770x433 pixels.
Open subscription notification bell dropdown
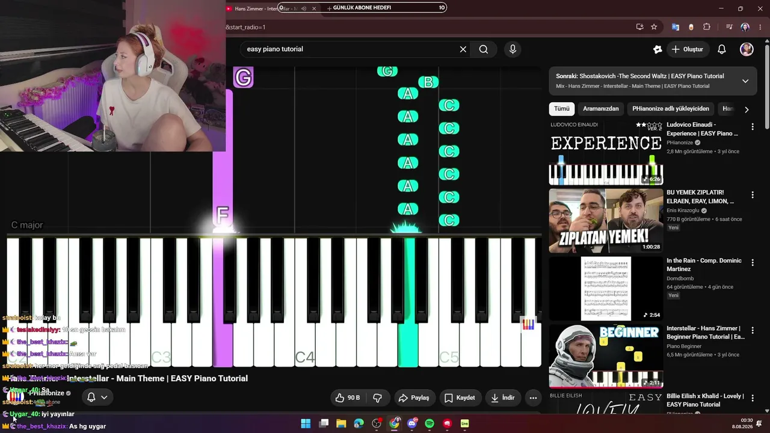click(97, 397)
